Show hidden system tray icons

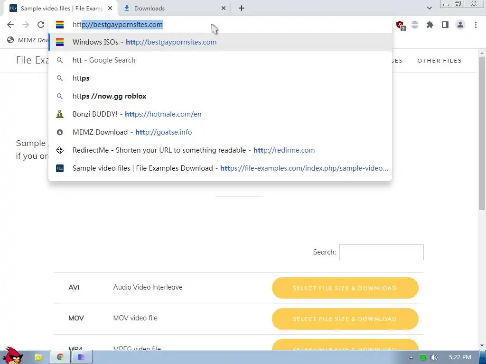click(x=411, y=357)
